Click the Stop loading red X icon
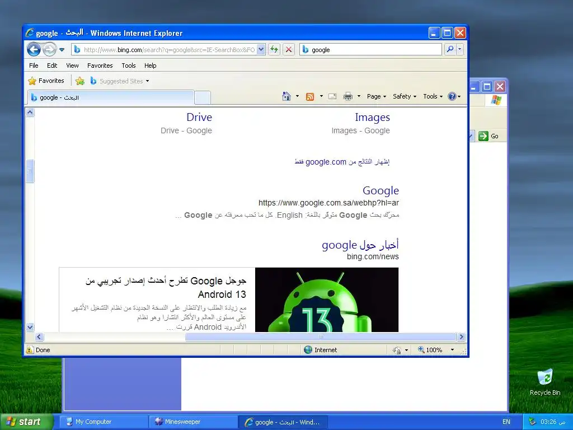 [x=289, y=49]
